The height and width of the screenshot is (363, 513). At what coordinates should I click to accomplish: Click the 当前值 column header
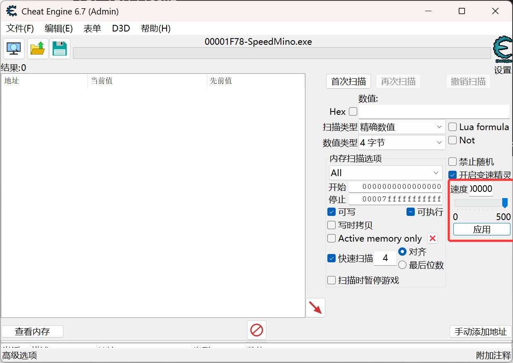click(147, 81)
